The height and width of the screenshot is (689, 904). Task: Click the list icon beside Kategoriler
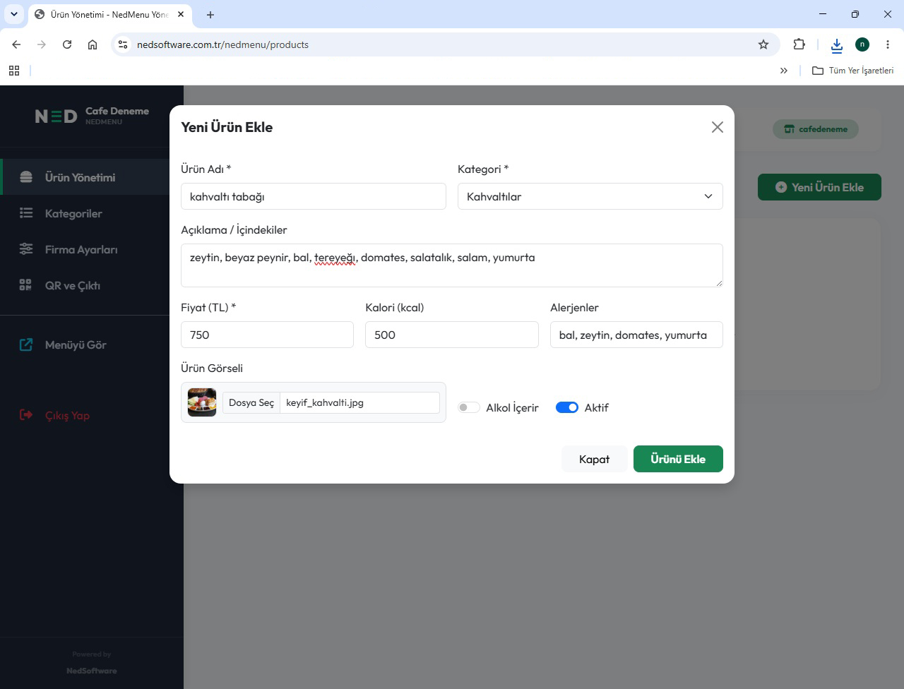pos(26,213)
